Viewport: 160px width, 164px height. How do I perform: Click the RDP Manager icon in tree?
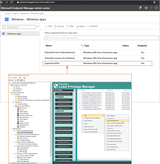[18, 150]
